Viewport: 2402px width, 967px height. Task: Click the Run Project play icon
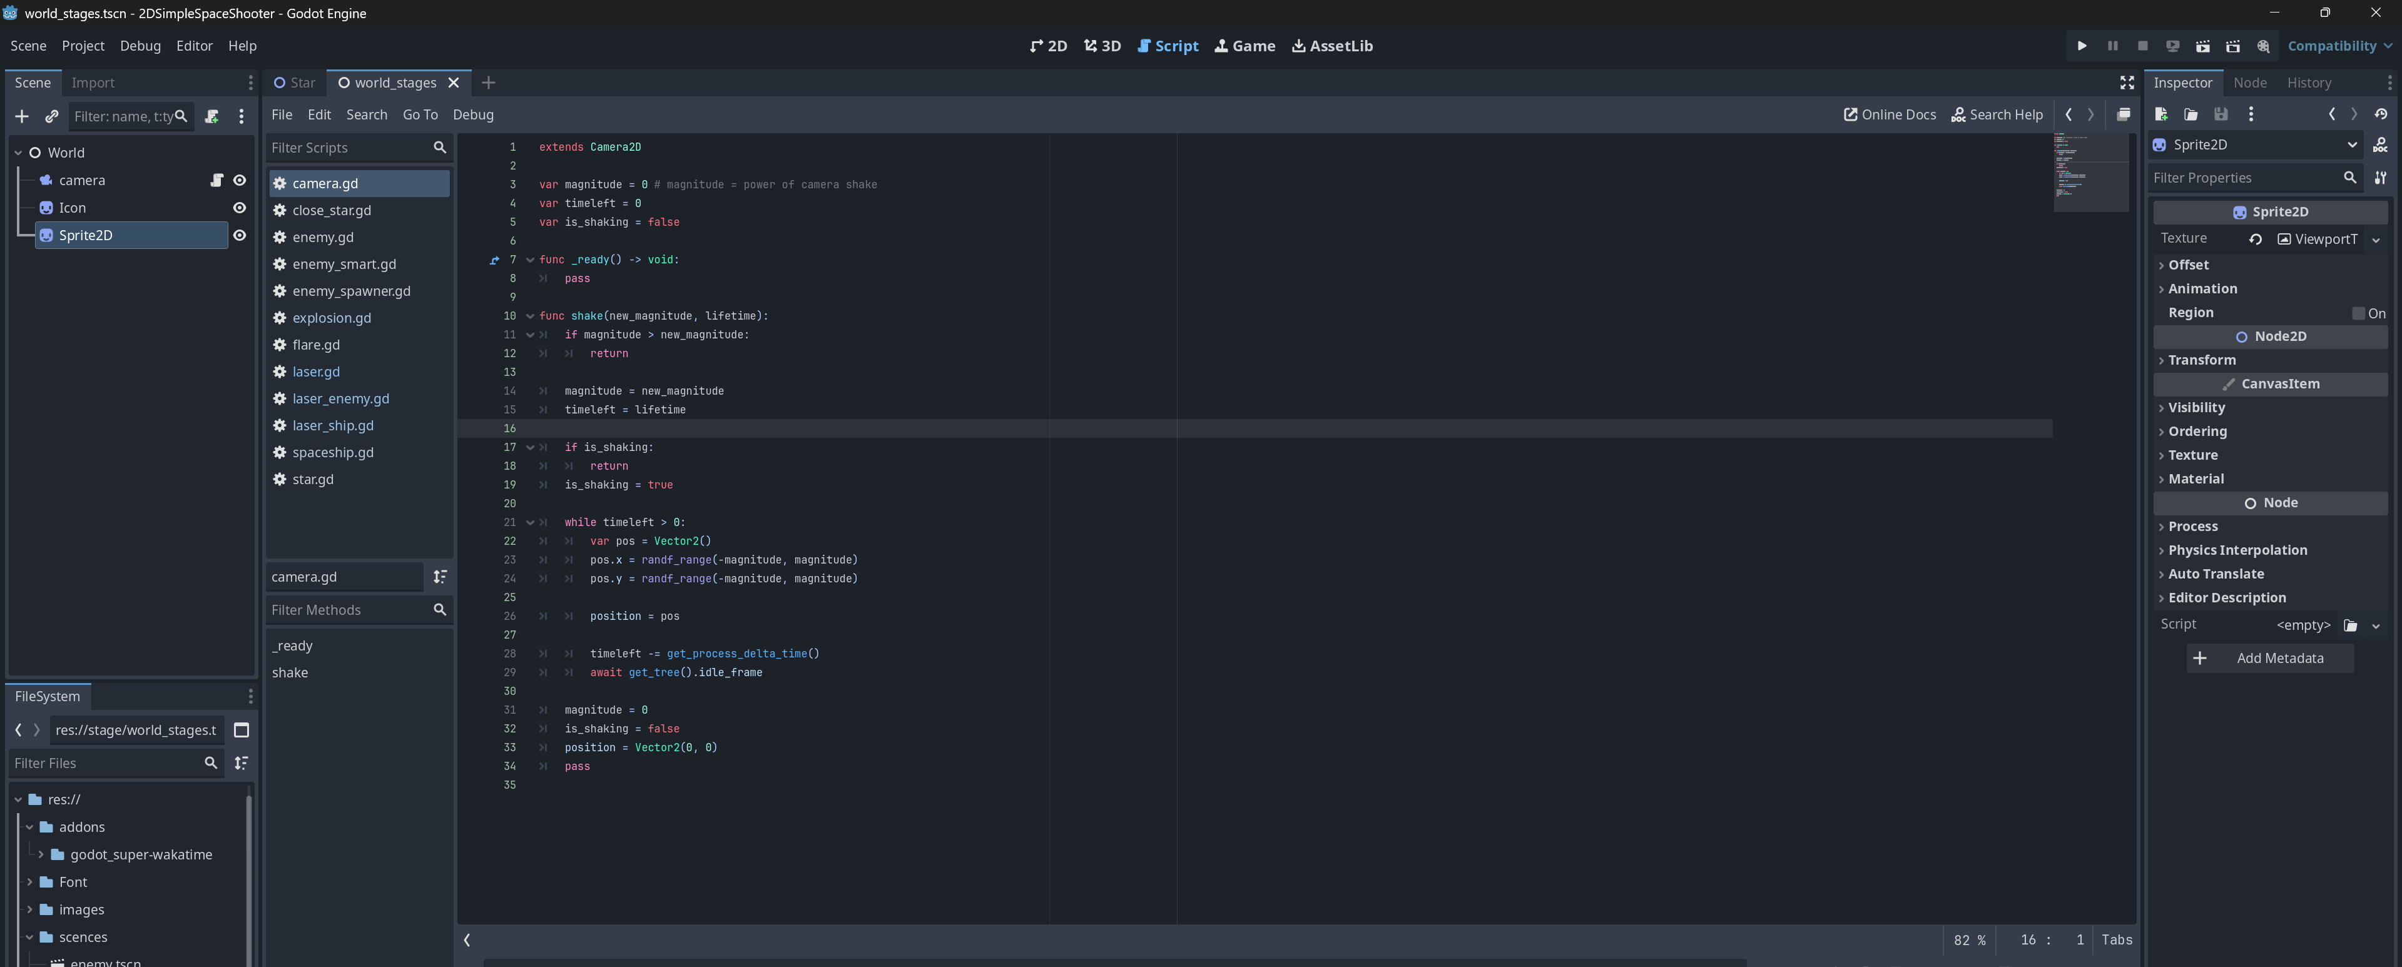click(x=2081, y=46)
